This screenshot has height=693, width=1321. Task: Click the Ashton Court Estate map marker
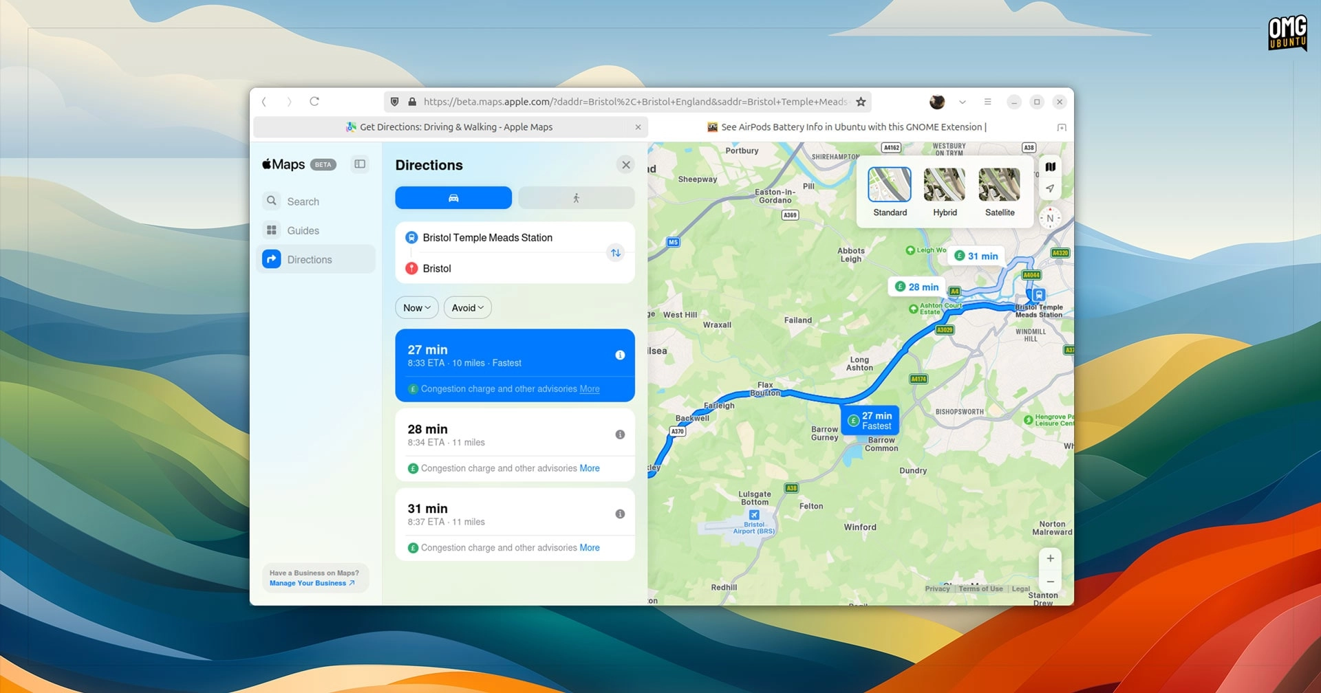pos(914,309)
